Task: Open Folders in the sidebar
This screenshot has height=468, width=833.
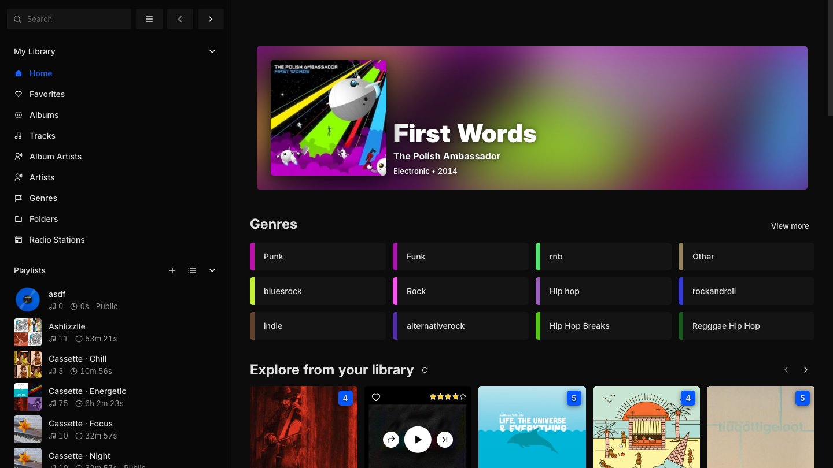Action: pyautogui.click(x=116, y=219)
